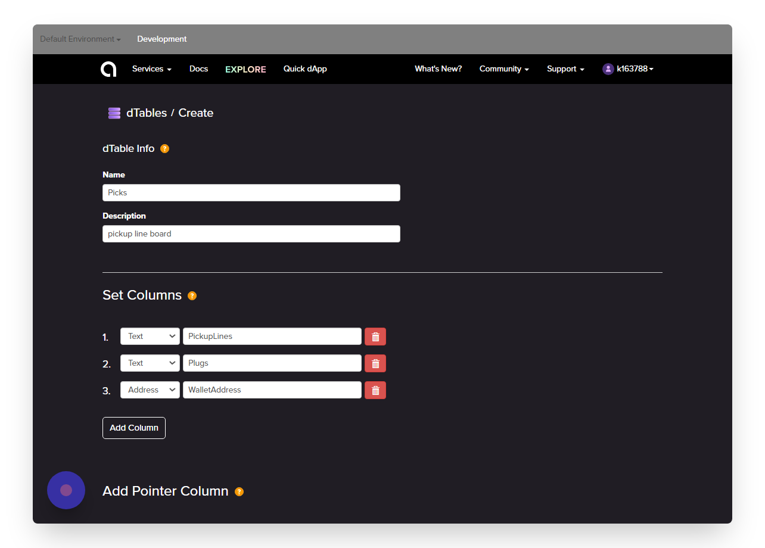Viewport: 765px width, 548px height.
Task: Open the Community menu
Action: click(504, 69)
